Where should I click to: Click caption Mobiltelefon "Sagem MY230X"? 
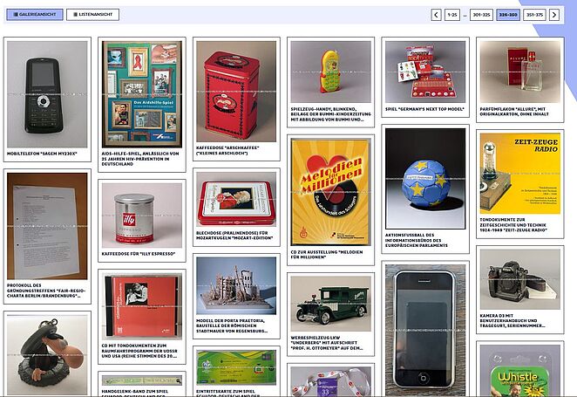(42, 154)
